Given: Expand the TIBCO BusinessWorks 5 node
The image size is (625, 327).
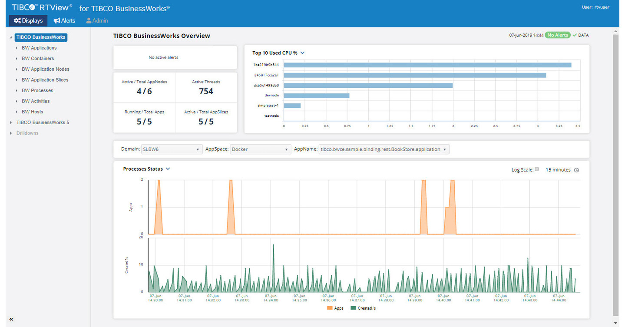Looking at the screenshot, I should click(11, 122).
